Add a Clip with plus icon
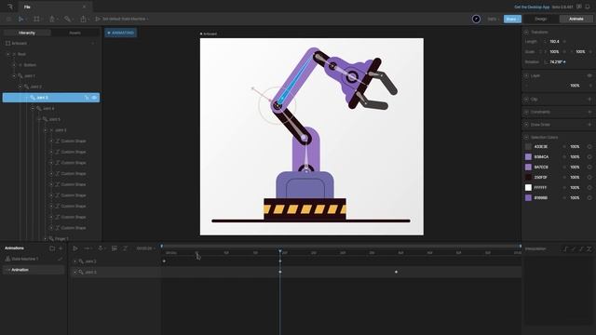The image size is (596, 335). click(589, 100)
